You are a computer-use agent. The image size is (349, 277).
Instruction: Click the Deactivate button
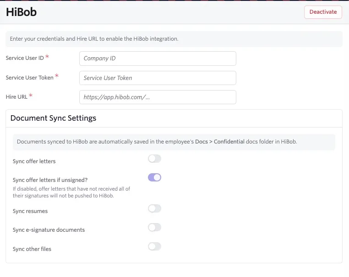coord(323,12)
